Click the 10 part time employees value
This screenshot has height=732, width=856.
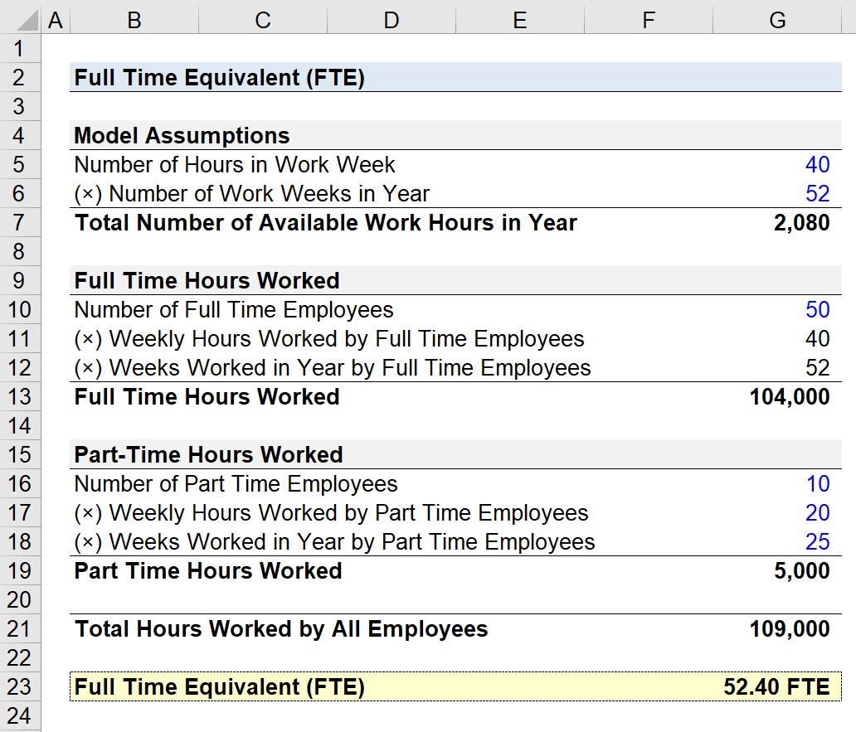777,484
